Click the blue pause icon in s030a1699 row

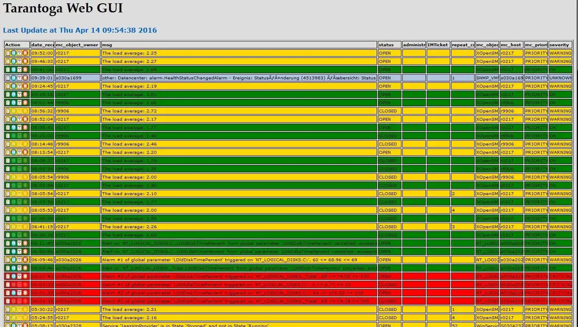[x=14, y=78]
